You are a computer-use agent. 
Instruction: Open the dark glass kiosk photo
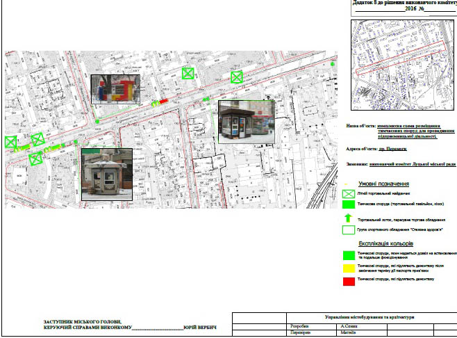point(246,122)
